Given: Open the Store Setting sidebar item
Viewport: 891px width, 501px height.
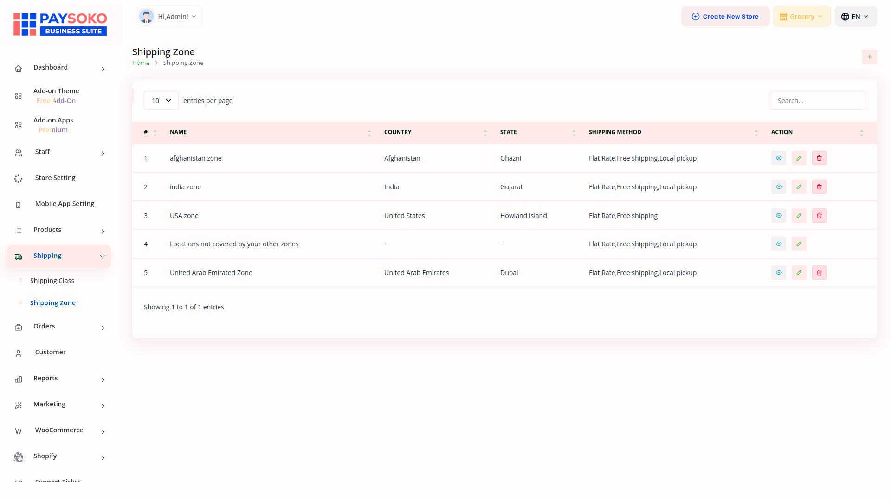Looking at the screenshot, I should click(x=55, y=178).
